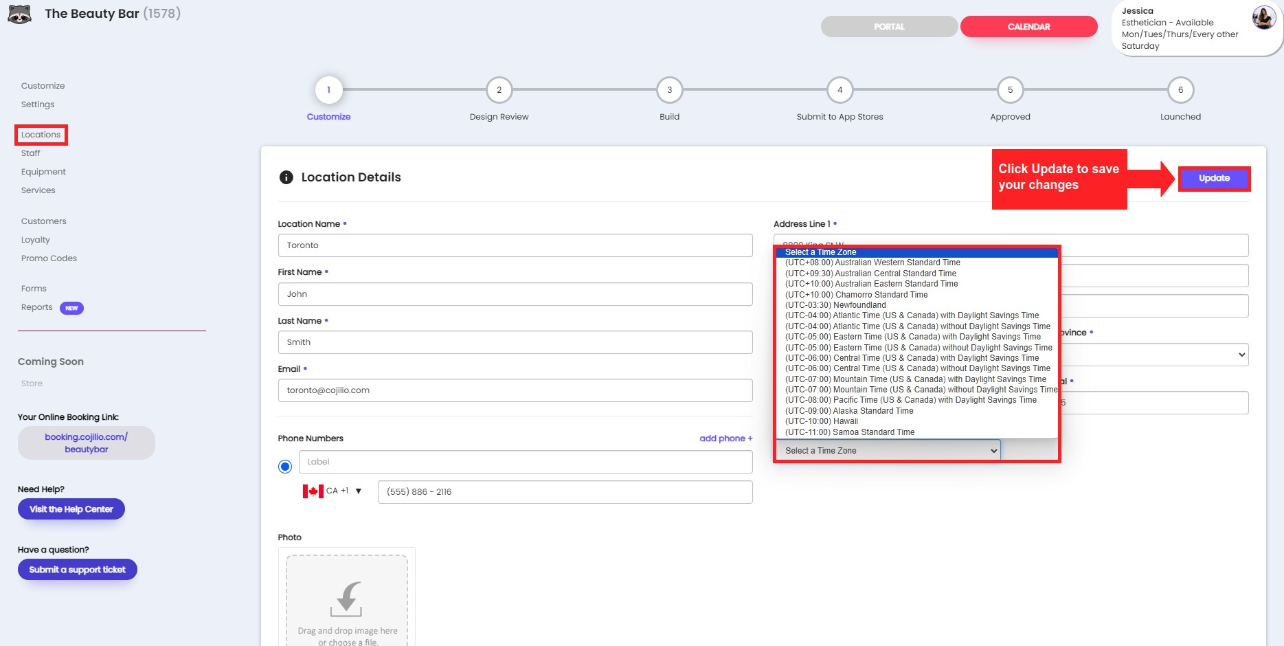Screen dimensions: 1284x646
Task: Switch to the Calendar tab
Action: [1028, 27]
